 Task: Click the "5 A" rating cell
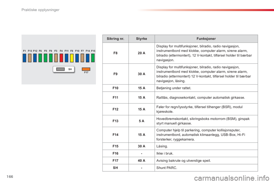pos(142,122)
